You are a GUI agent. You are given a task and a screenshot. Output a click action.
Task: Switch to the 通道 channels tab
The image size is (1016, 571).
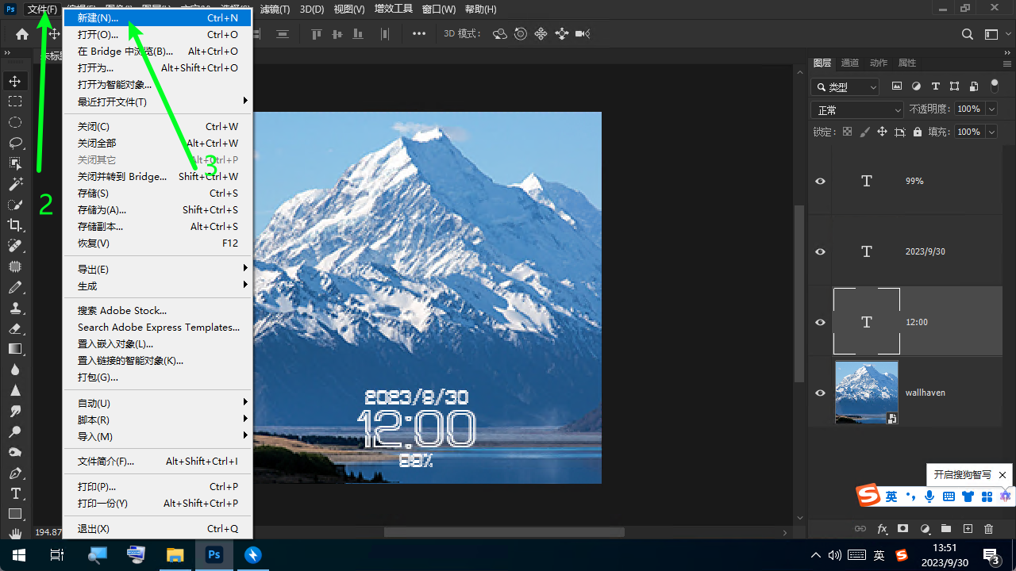(x=849, y=63)
